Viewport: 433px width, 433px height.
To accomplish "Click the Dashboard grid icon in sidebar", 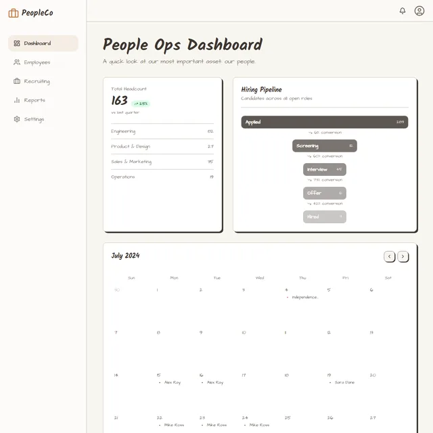I will coord(17,43).
